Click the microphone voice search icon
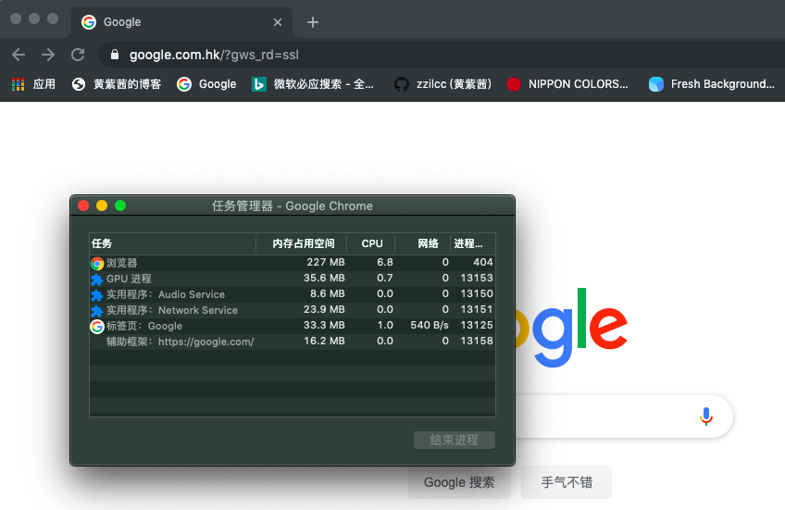This screenshot has height=510, width=785. click(x=706, y=417)
